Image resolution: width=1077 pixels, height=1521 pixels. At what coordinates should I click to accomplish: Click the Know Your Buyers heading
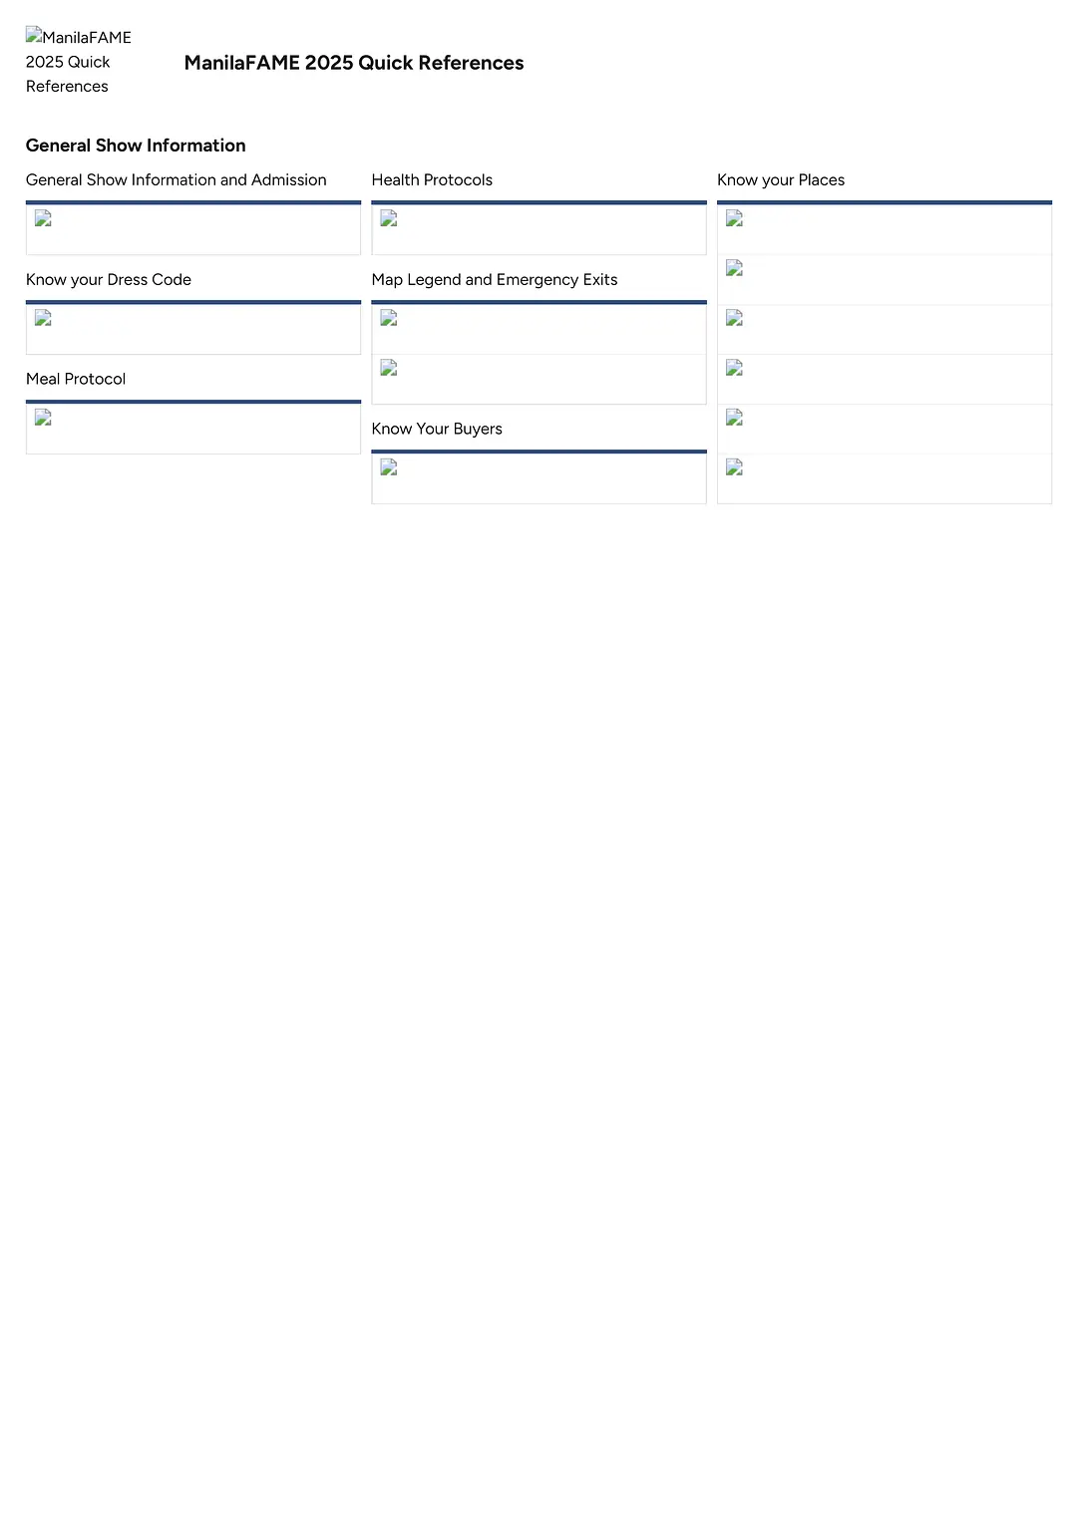coord(437,430)
